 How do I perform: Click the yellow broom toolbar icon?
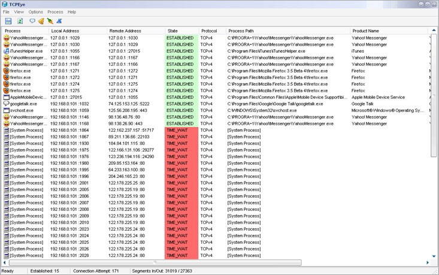coord(41,21)
